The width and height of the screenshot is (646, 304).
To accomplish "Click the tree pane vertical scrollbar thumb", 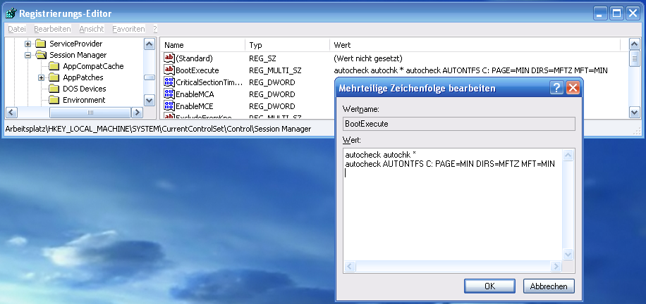I will [149, 77].
